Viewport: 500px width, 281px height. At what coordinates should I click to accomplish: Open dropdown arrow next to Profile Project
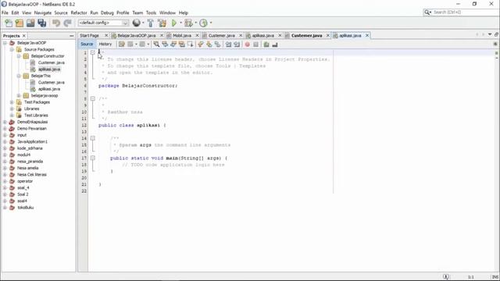[211, 23]
